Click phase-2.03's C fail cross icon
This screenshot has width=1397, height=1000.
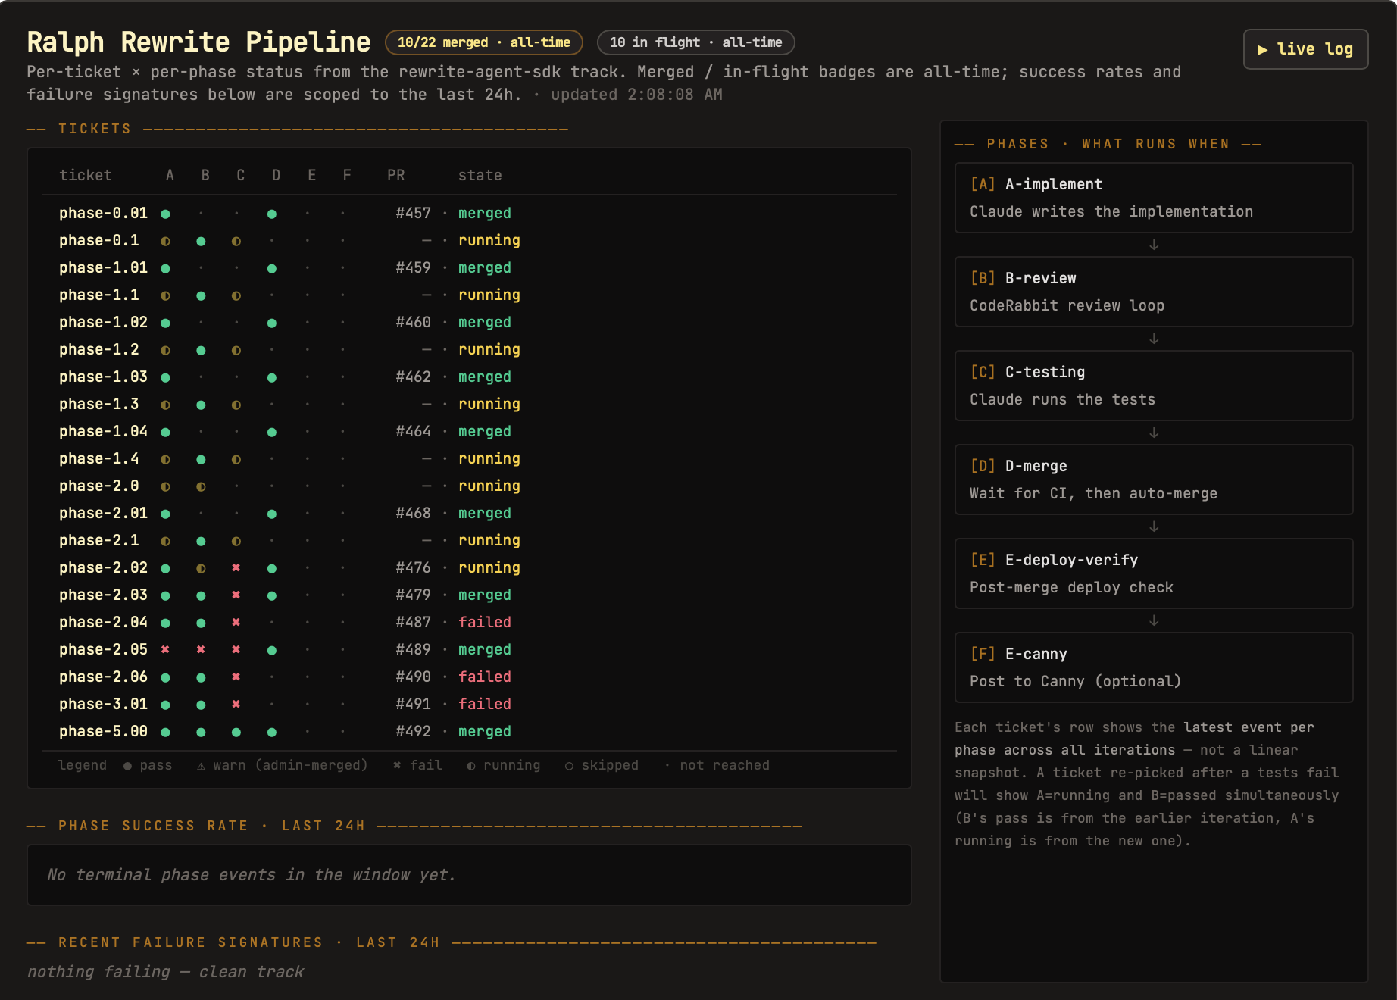pyautogui.click(x=236, y=595)
